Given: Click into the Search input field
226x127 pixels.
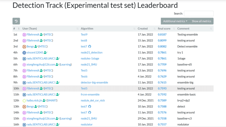Looking at the screenshot, I should click(x=198, y=13).
